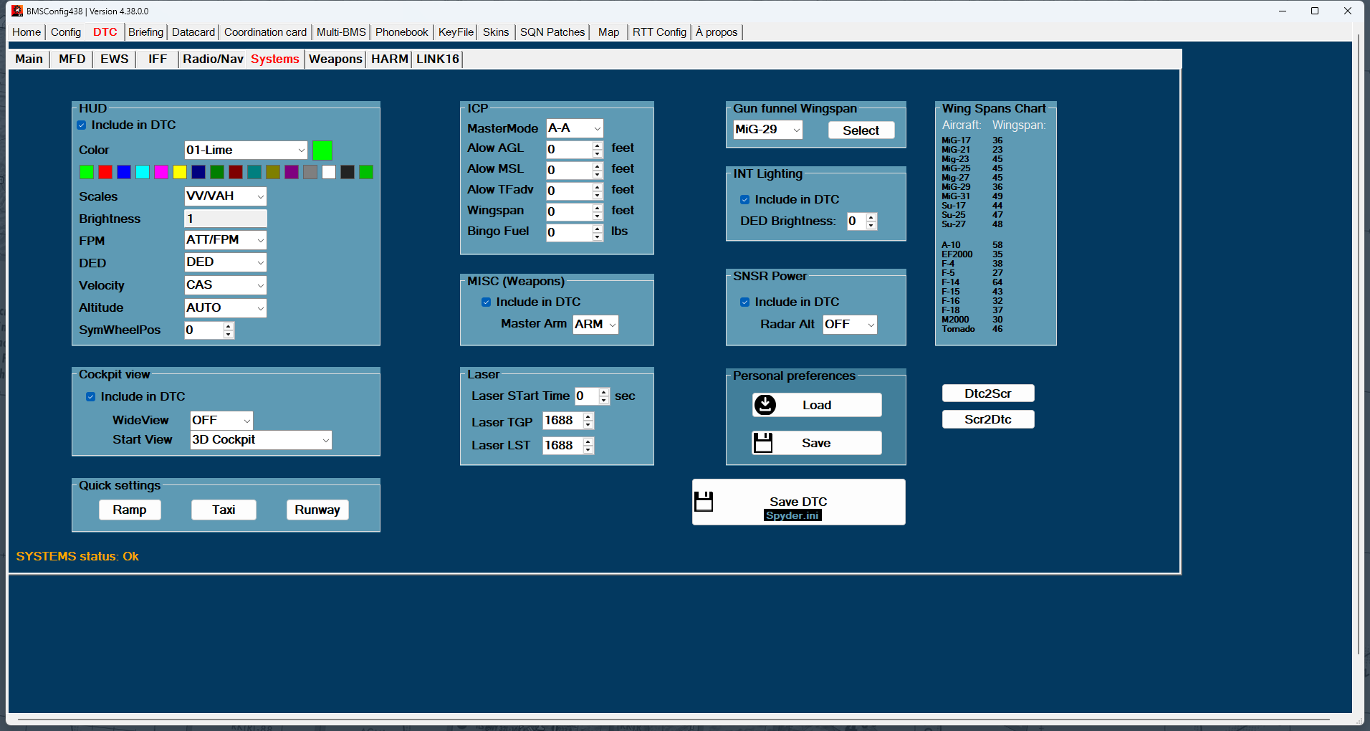1370x731 pixels.
Task: Switch to the LINK16 sub-tab
Action: [x=438, y=59]
